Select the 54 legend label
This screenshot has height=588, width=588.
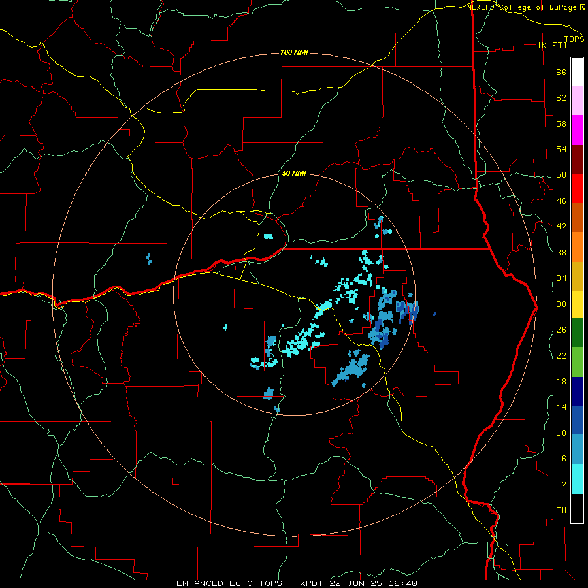(x=561, y=149)
